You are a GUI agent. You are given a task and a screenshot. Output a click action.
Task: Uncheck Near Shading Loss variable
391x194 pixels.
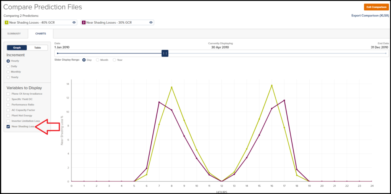click(8, 126)
